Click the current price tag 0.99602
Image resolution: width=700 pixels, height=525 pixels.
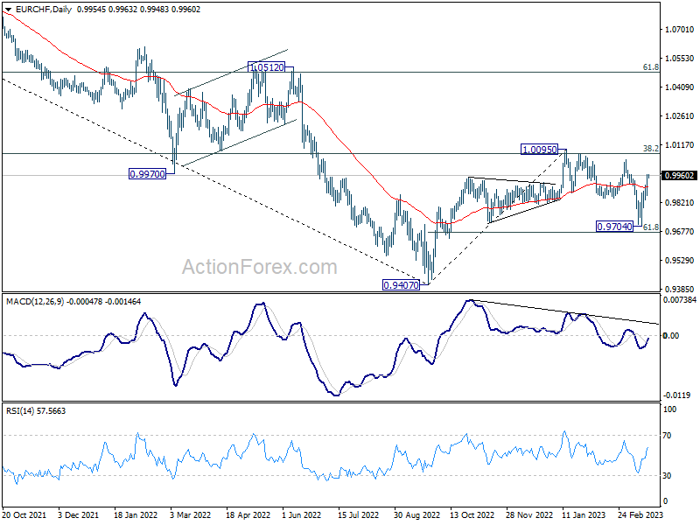coord(679,176)
